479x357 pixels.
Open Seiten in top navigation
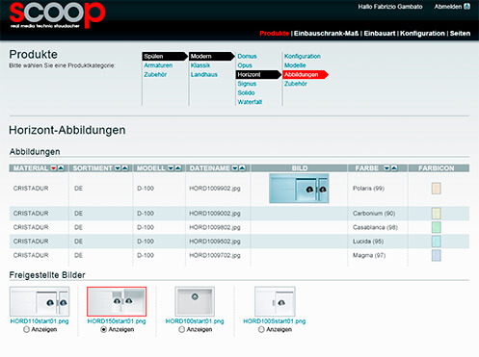click(460, 34)
